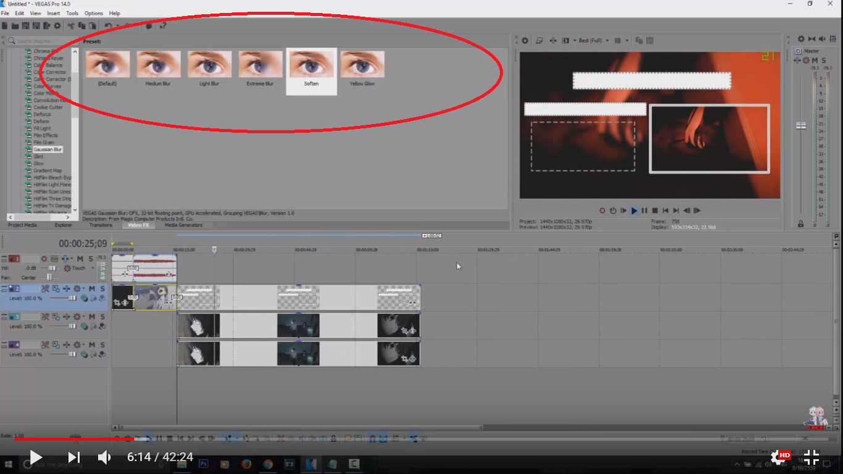Copy snapshot to clipboard in preview

(639, 41)
